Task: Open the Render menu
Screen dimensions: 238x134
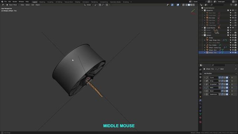Action: point(15,1)
